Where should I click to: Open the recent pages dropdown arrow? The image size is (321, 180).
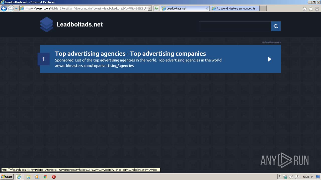16,8
